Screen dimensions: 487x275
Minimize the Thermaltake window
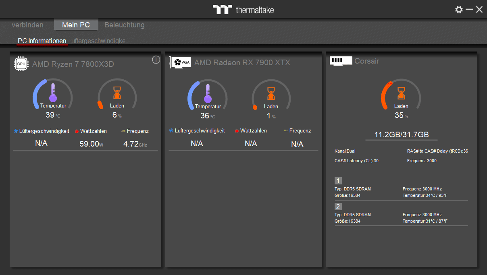[x=469, y=10]
